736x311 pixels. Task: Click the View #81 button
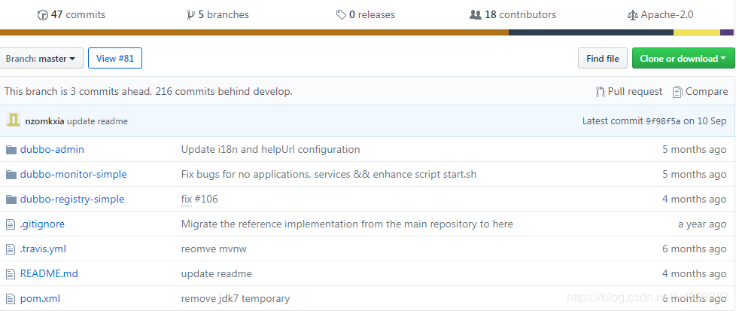pyautogui.click(x=114, y=59)
